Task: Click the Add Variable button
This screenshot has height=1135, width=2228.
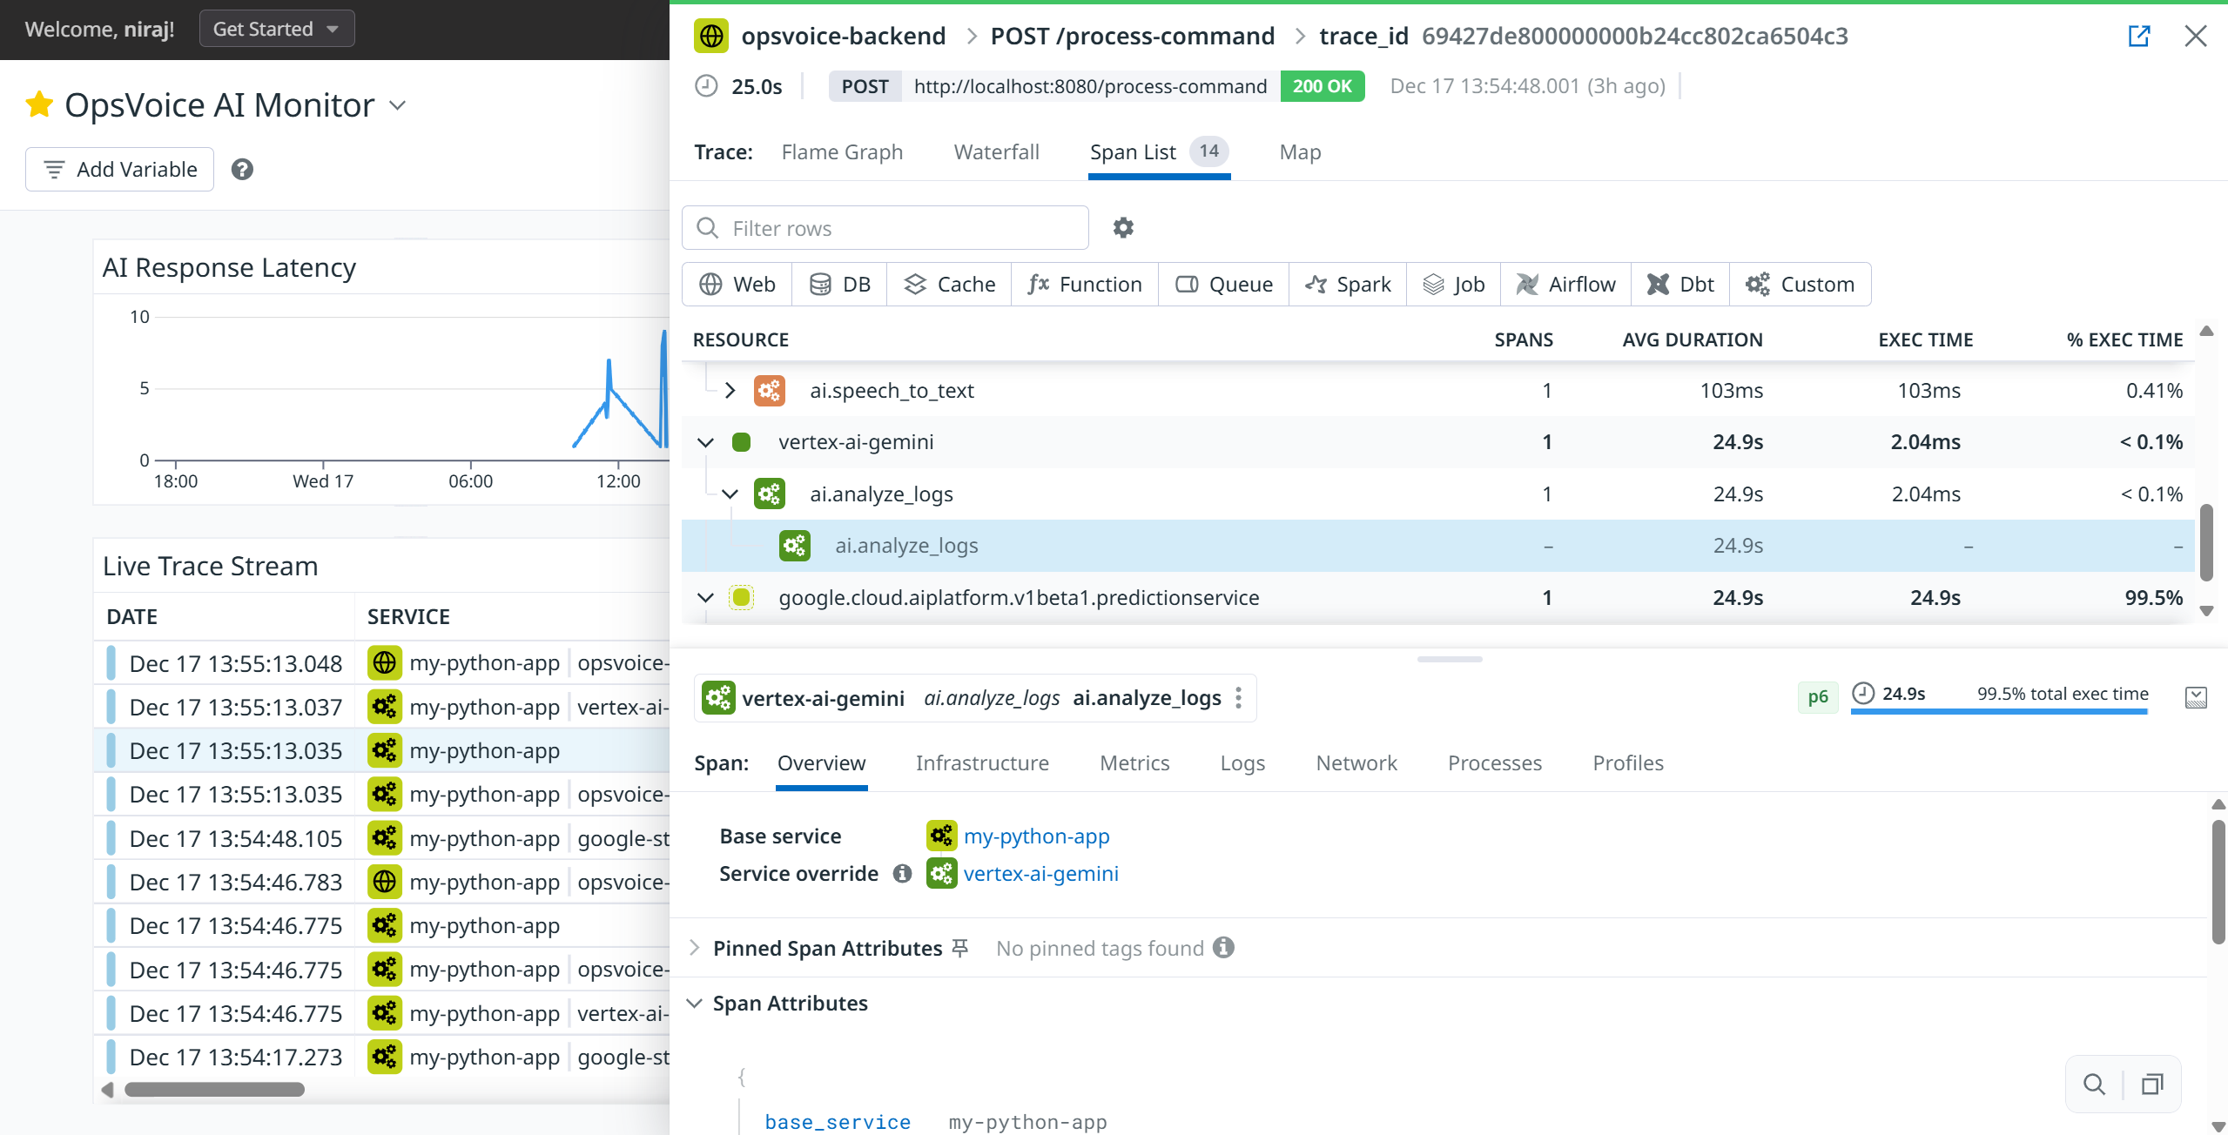Action: (x=120, y=170)
